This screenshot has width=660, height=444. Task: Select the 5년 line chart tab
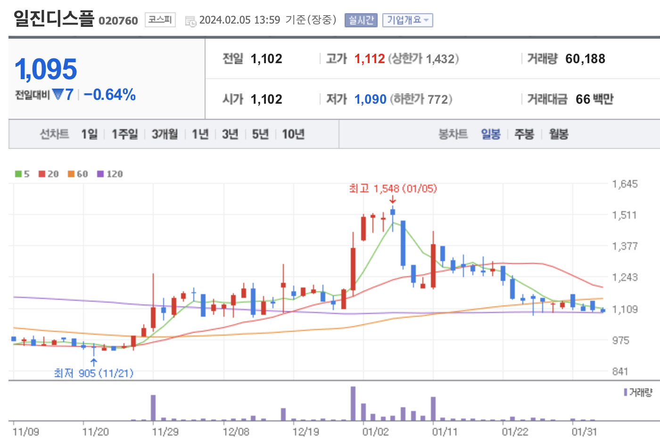point(260,134)
